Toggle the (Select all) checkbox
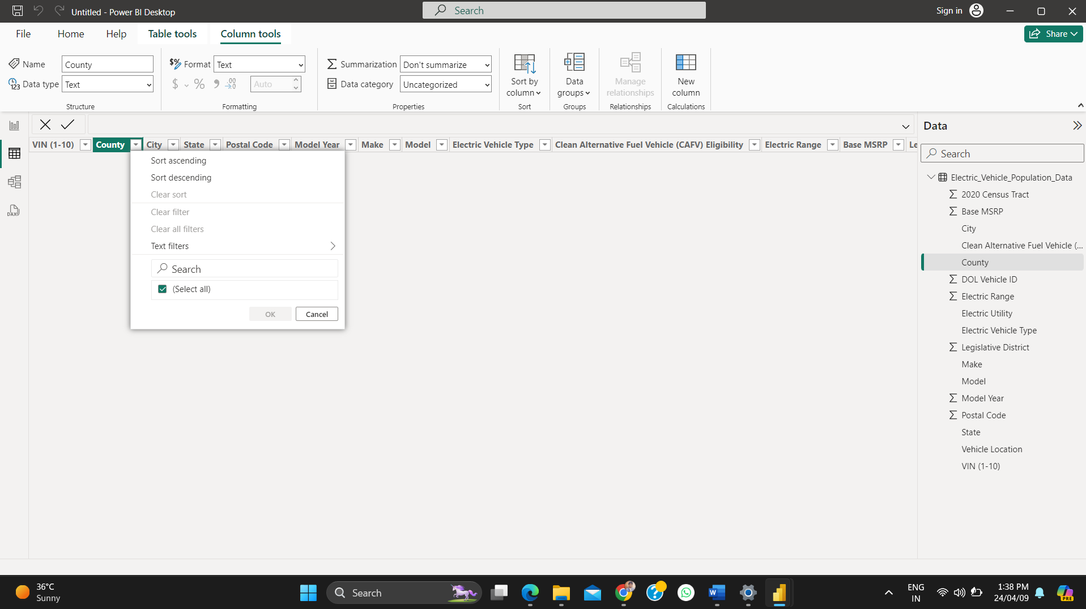The height and width of the screenshot is (609, 1086). point(163,289)
